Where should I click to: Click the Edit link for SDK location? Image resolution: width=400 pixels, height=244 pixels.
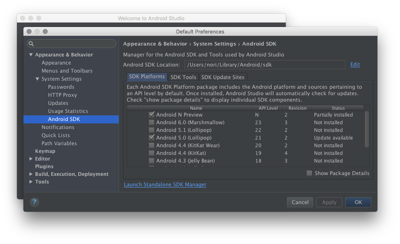point(355,65)
